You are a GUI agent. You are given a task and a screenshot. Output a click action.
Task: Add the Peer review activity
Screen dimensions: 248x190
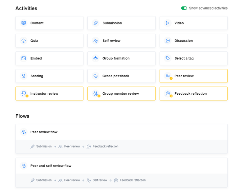click(193, 76)
